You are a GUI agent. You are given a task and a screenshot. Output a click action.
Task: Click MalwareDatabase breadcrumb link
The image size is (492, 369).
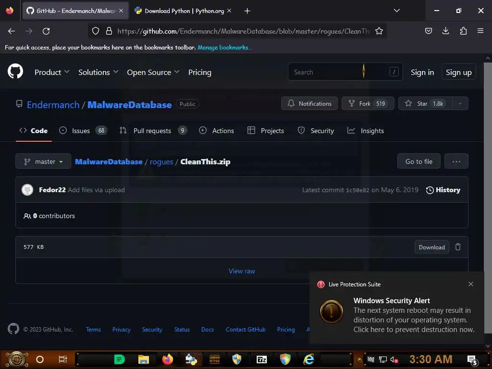click(109, 162)
